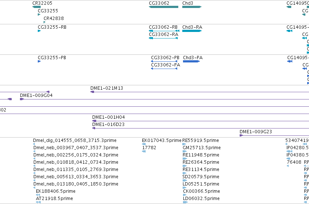Select the EK017043.5prime EST glyph
This screenshot has width=309, height=204.
pos(144,144)
